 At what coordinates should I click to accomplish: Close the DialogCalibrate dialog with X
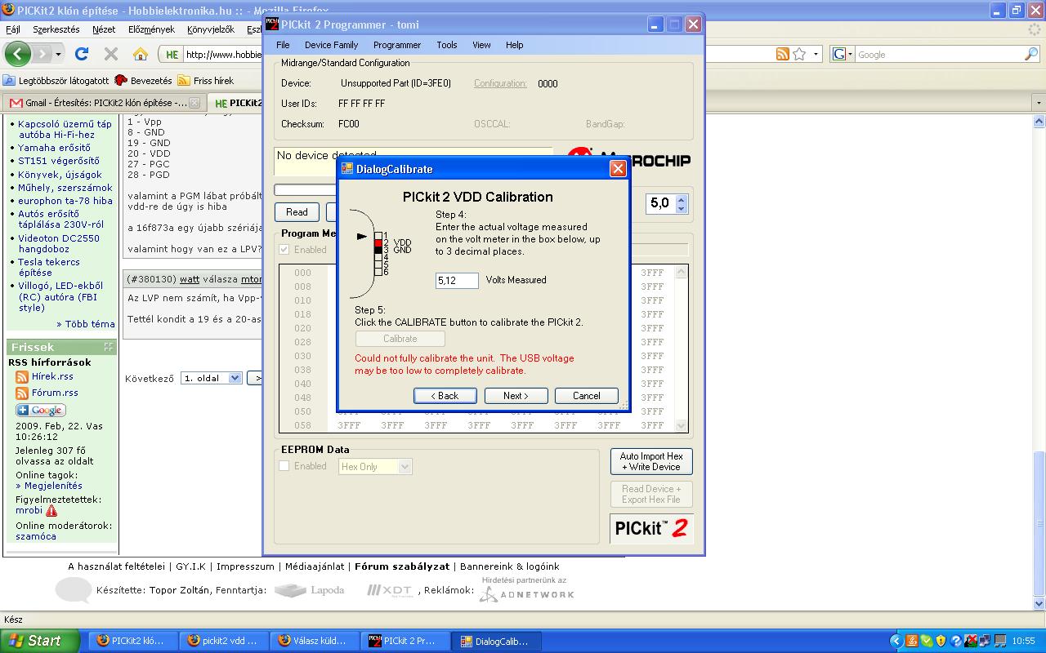618,168
